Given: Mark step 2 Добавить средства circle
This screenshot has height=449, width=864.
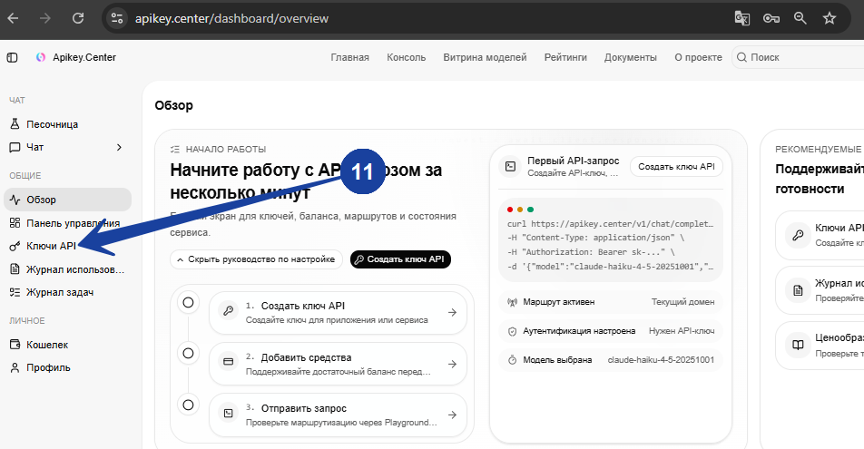Looking at the screenshot, I should click(188, 353).
